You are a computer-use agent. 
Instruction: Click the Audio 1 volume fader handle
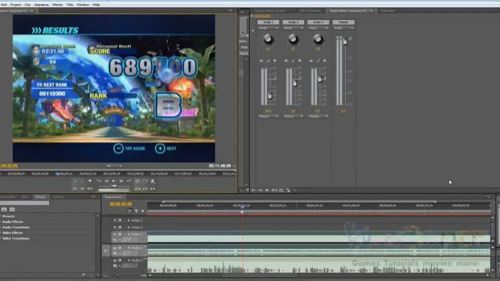pos(270,96)
